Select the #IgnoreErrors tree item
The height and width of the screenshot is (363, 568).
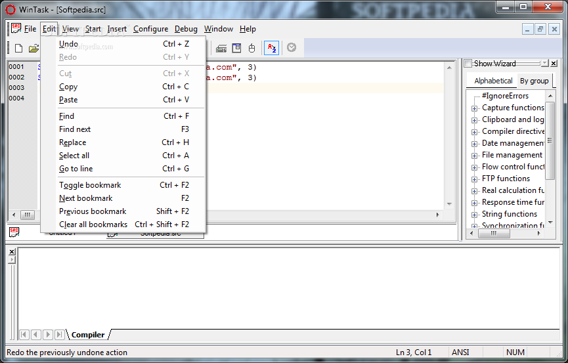[505, 96]
